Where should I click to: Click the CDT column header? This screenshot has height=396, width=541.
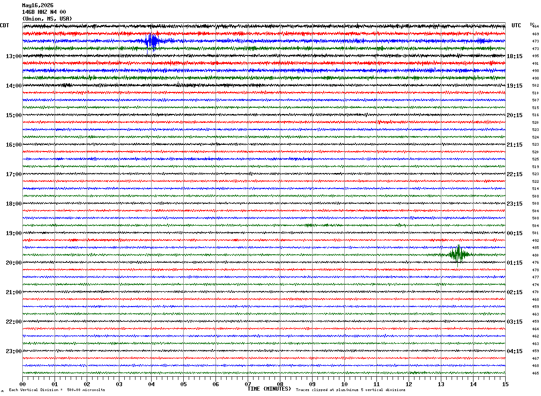click(x=4, y=25)
